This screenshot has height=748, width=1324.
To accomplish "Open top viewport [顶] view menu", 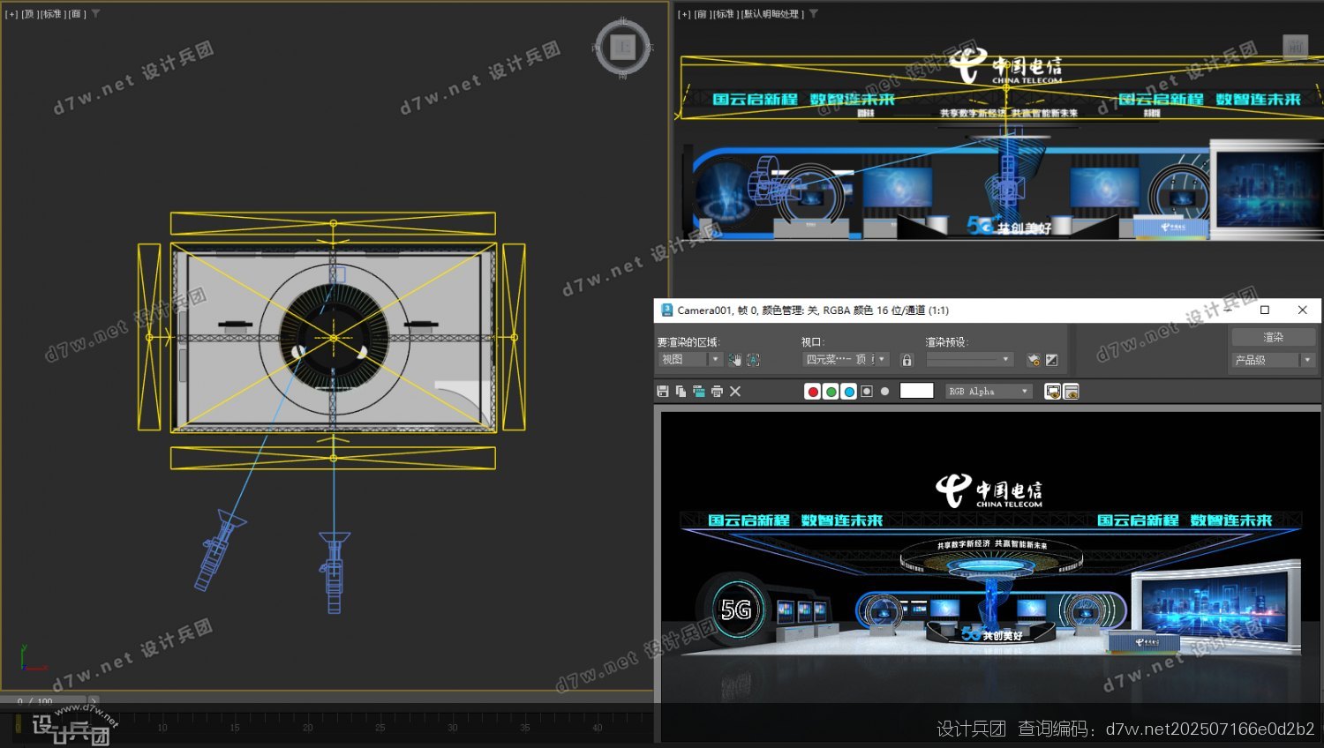I will click(x=29, y=14).
